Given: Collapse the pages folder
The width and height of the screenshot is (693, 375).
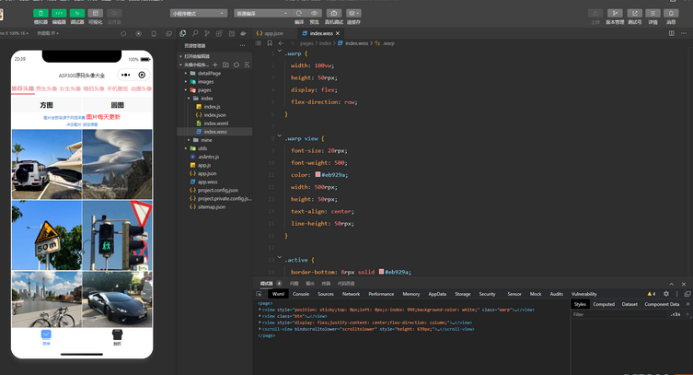Looking at the screenshot, I should coord(203,90).
